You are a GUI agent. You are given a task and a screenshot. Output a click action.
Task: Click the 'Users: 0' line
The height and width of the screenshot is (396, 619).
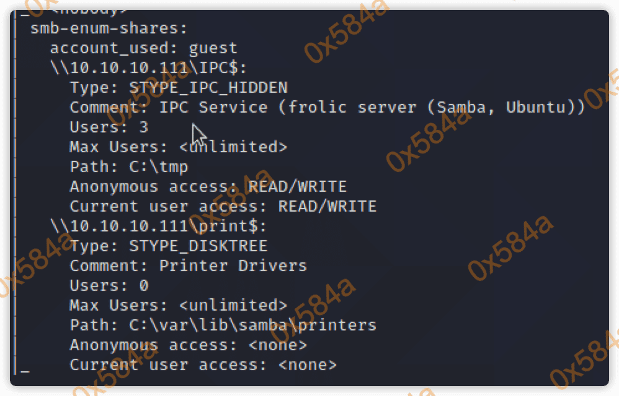point(109,285)
